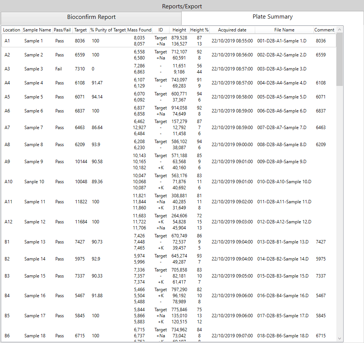Sort by the Mass Found column
This screenshot has width=364, height=343.
click(139, 30)
